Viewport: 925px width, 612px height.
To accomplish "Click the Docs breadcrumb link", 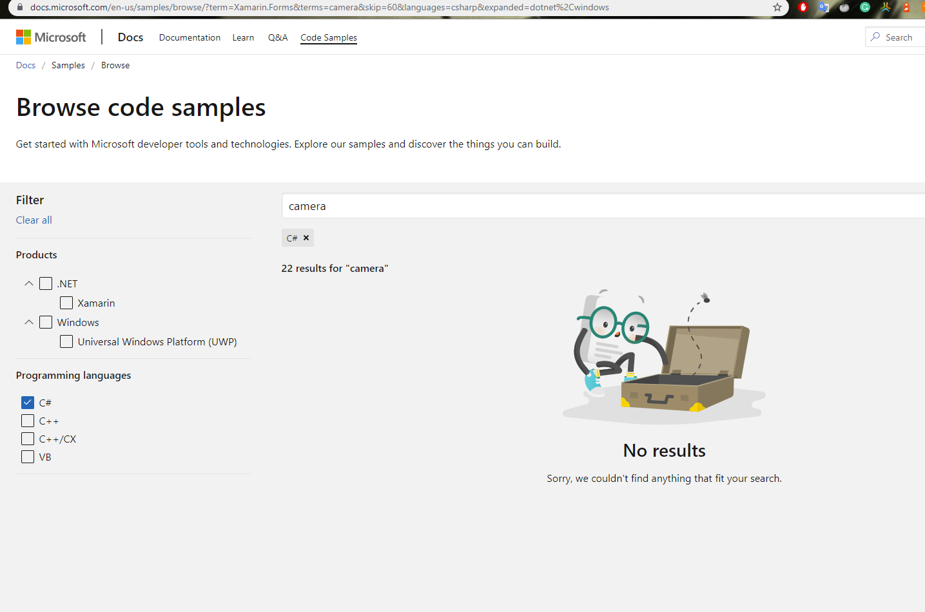I will [x=26, y=65].
